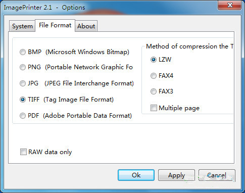This screenshot has width=245, height=193.
Task: Switch to the System tab
Action: (x=22, y=26)
